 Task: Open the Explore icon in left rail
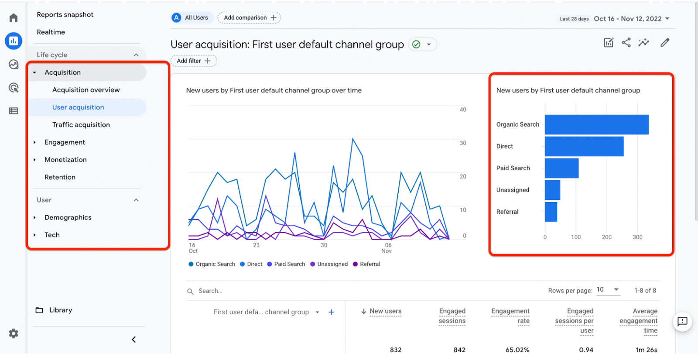click(14, 65)
